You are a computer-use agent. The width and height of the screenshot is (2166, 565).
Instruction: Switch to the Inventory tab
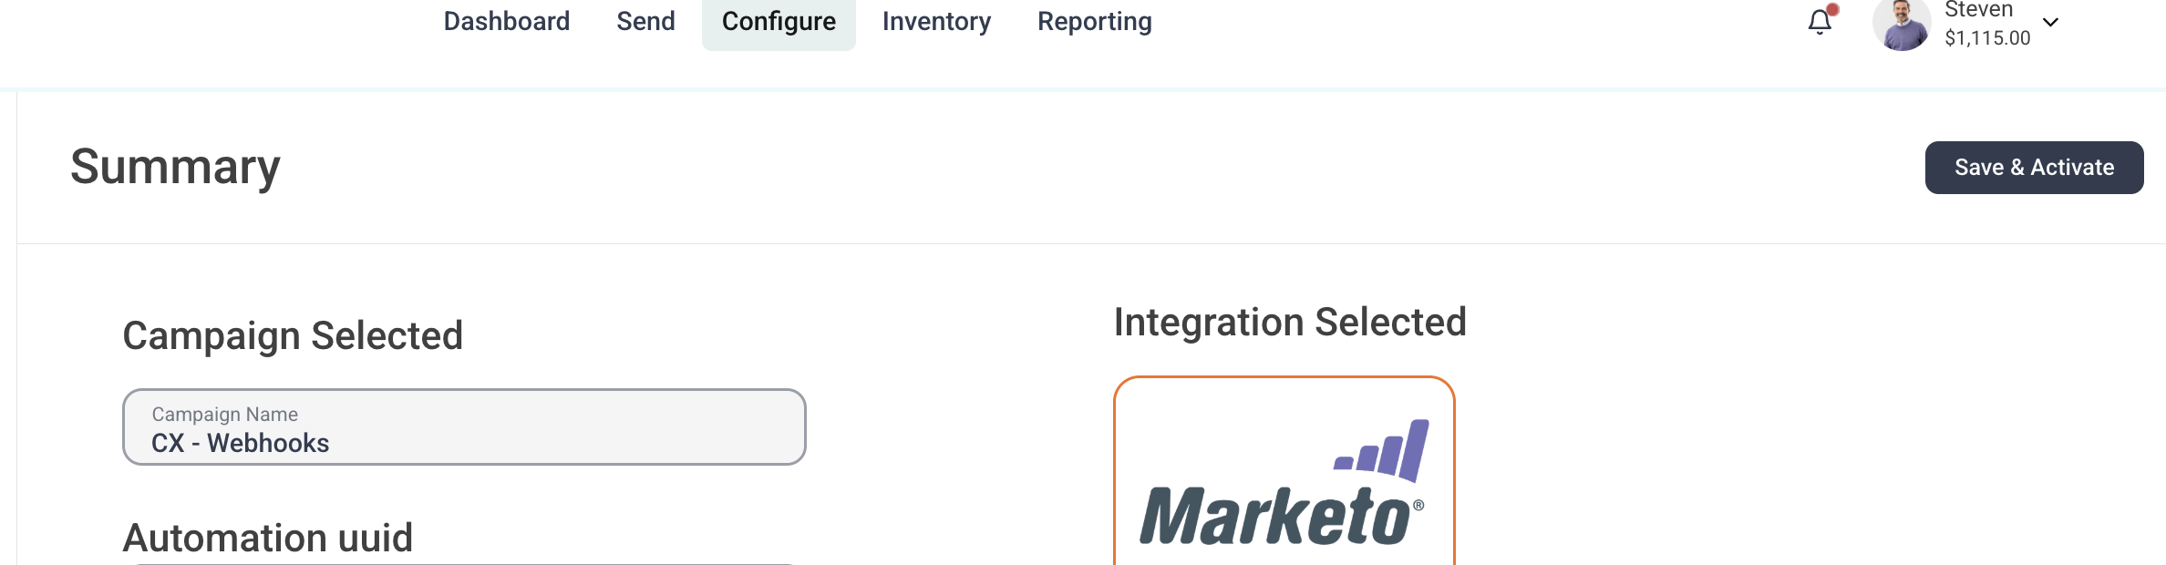pos(936,21)
